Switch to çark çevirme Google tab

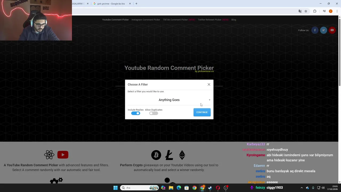click(x=111, y=4)
